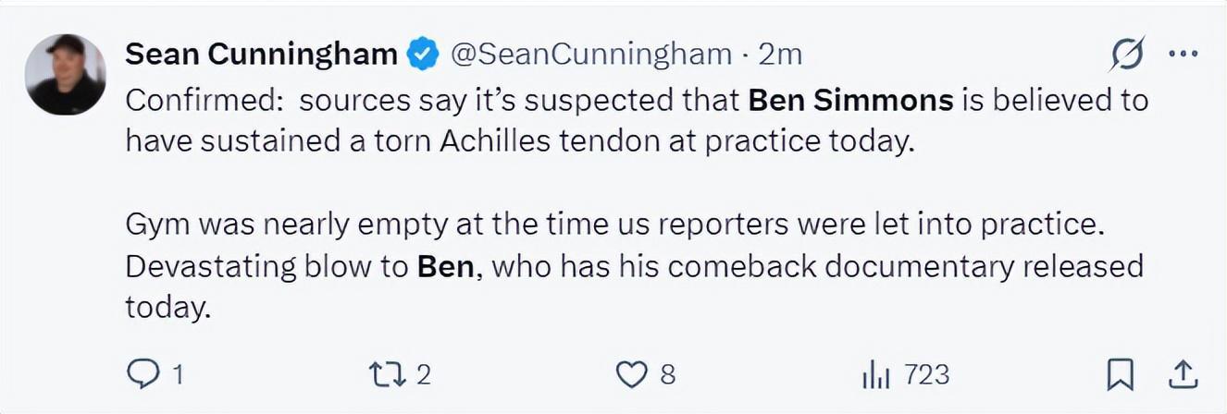Click the reply speech bubble icon

point(143,373)
